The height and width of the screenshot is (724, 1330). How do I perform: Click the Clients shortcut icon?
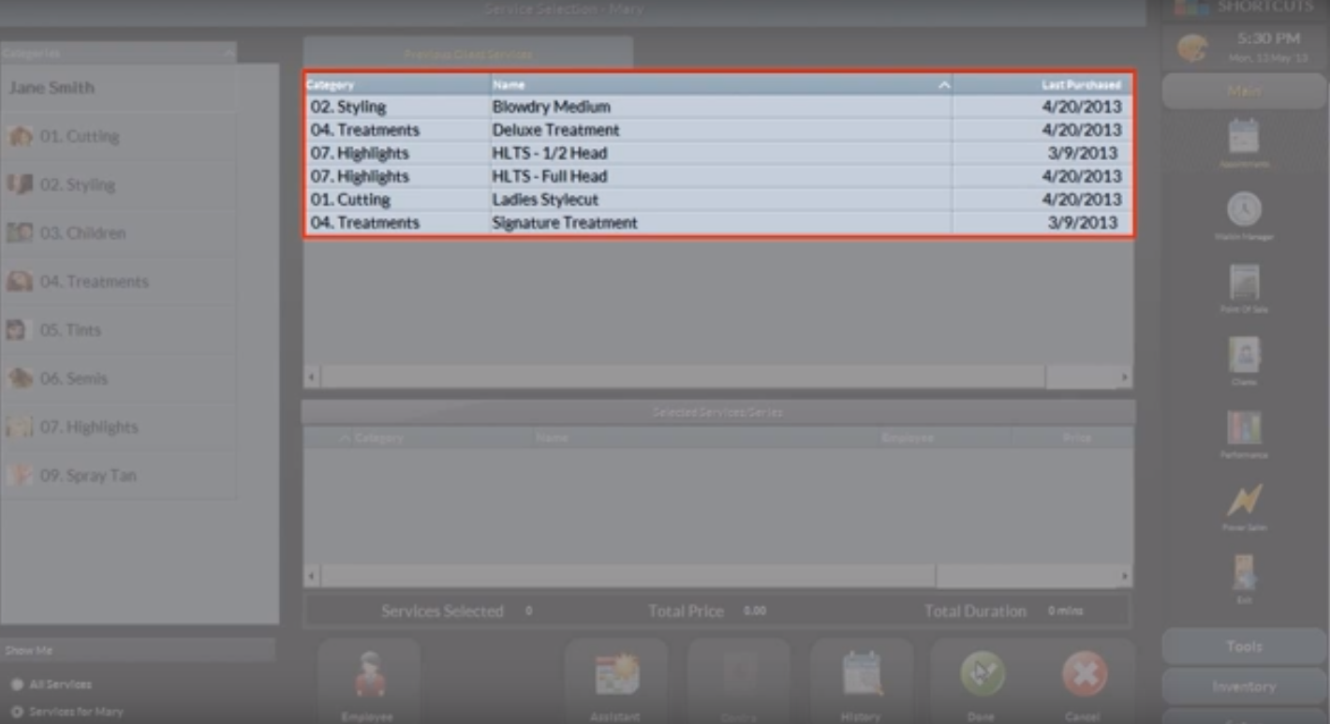(x=1244, y=356)
